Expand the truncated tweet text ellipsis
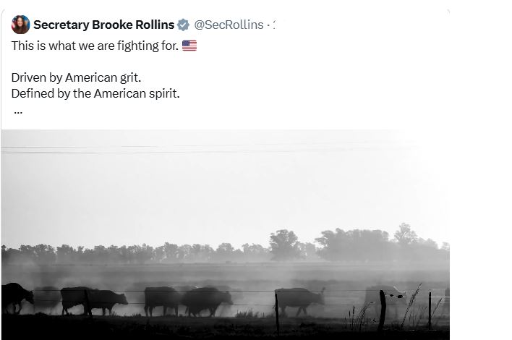This screenshot has width=512, height=340. 18,111
